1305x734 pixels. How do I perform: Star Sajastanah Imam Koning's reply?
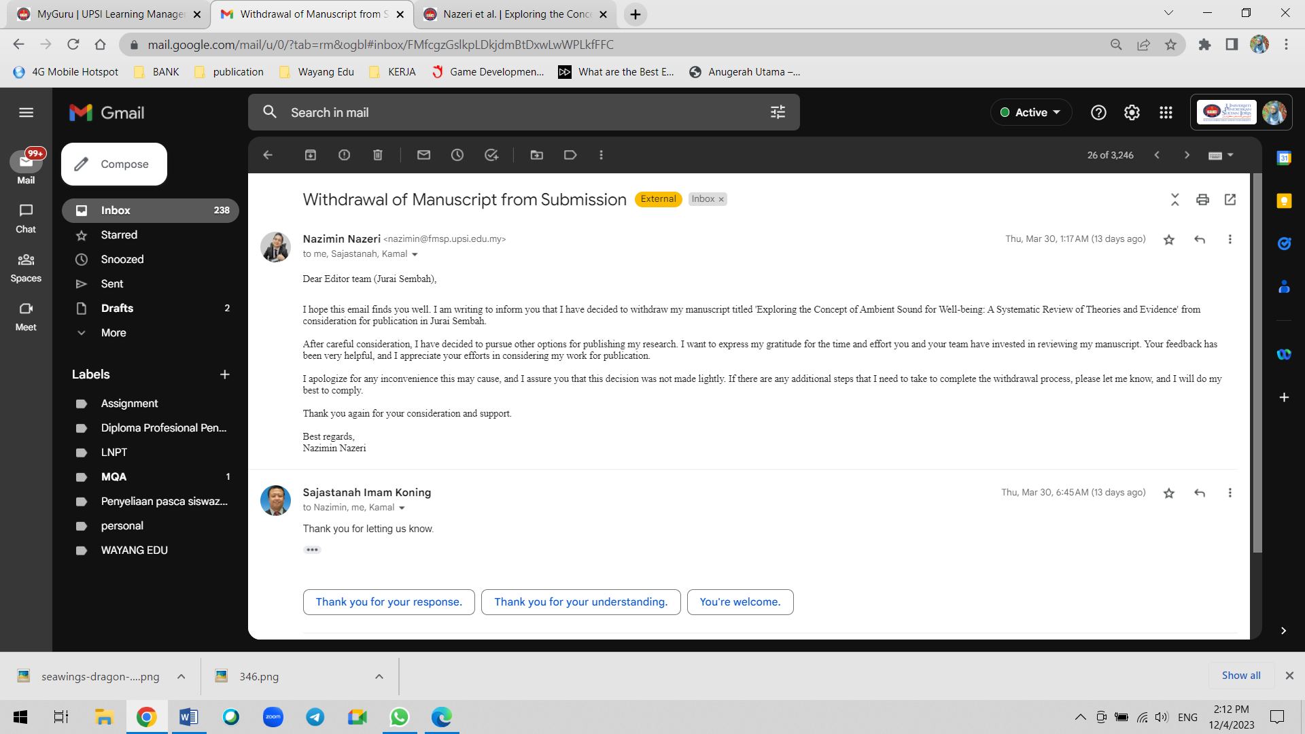(x=1168, y=493)
